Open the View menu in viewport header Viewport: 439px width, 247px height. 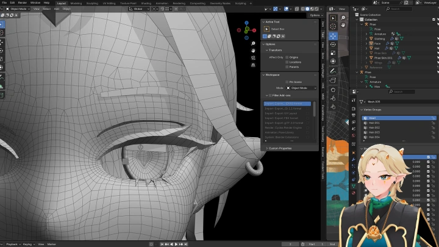click(x=37, y=9)
